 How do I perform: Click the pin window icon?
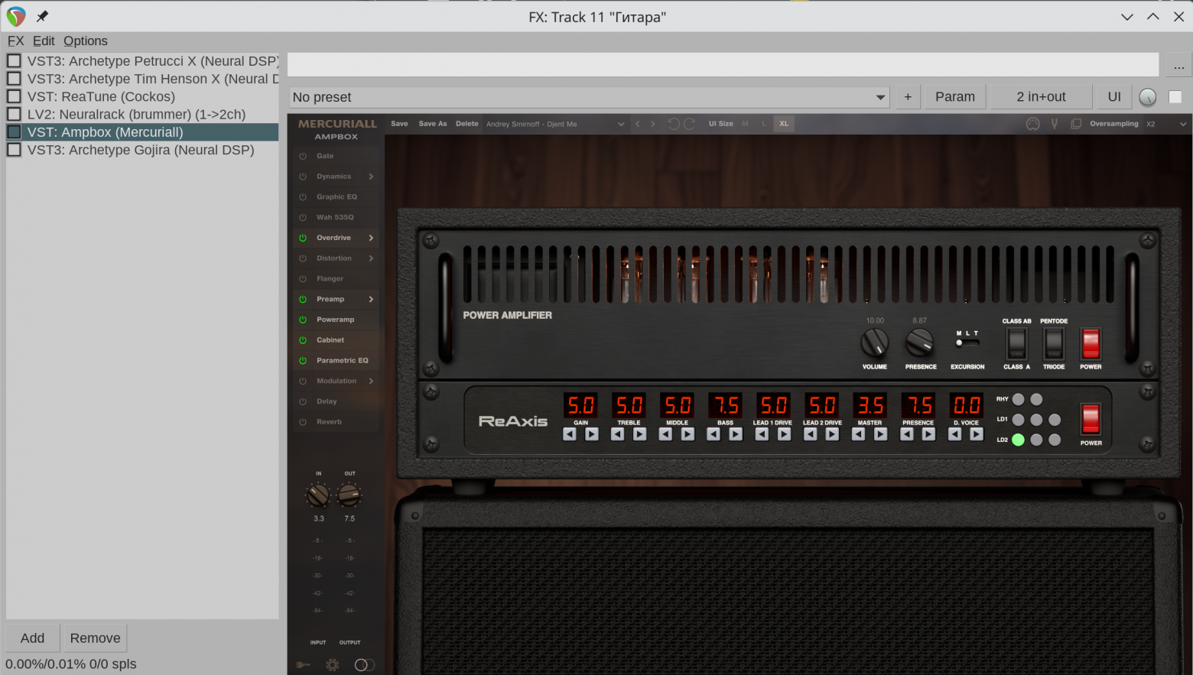point(42,16)
